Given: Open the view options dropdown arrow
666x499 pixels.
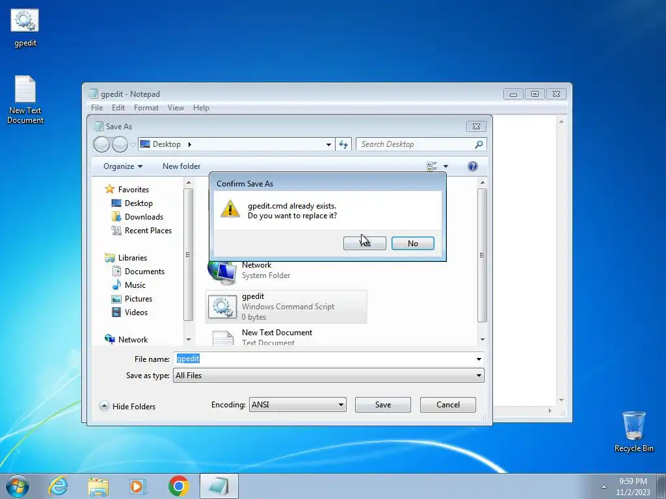Looking at the screenshot, I should [x=446, y=166].
